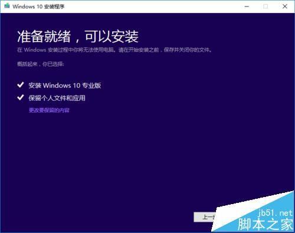Minimize the Windows 10 安装程序 window
Viewport: 295px width, 233px height.
(x=247, y=6)
